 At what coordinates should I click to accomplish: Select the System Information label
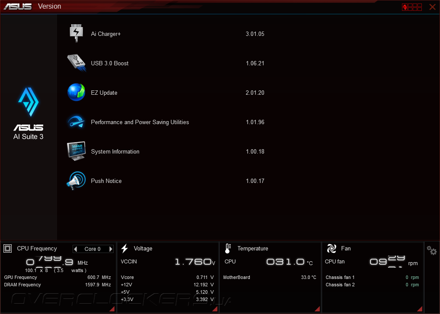[x=115, y=152]
